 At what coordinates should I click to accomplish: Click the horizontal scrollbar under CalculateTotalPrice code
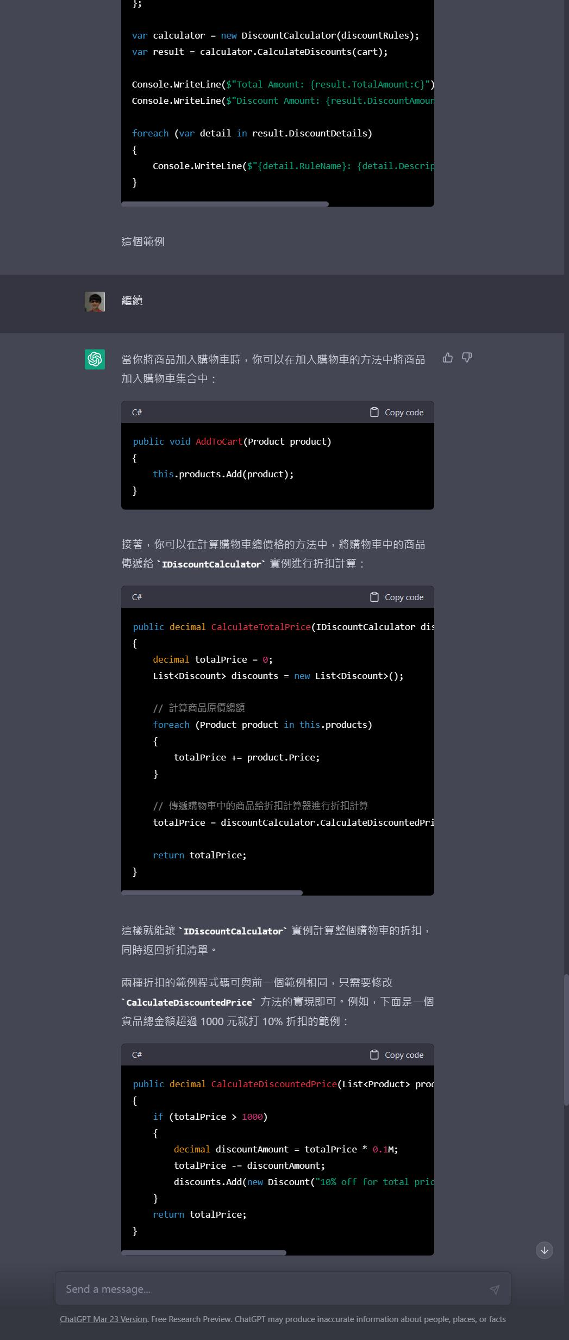point(212,893)
